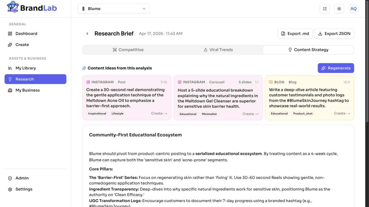Click 'Community-First Educational Ecosystem' heading
Screen dimensions: 369x207
tap(135, 135)
